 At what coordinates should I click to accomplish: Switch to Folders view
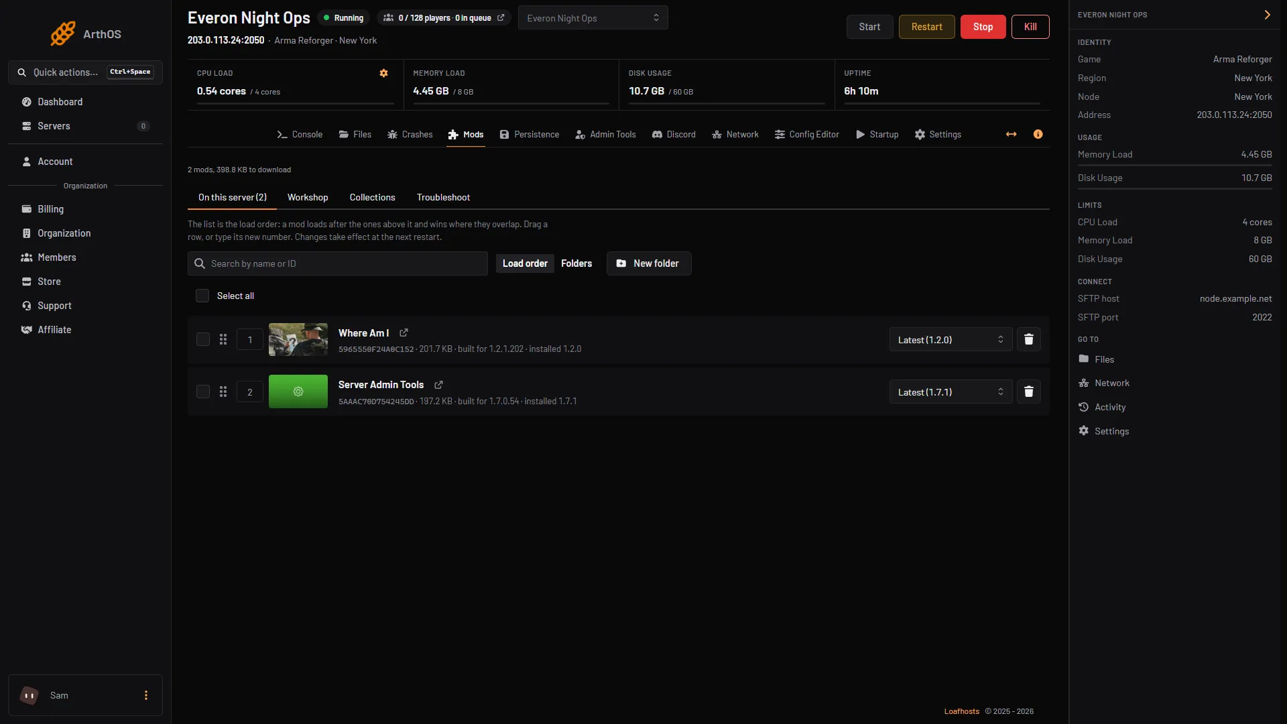pos(576,264)
